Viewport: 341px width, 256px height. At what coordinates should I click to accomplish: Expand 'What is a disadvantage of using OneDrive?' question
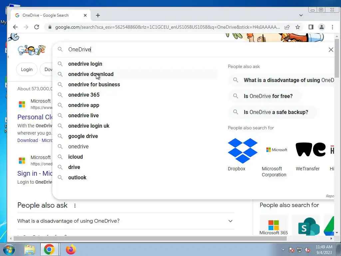click(x=126, y=221)
